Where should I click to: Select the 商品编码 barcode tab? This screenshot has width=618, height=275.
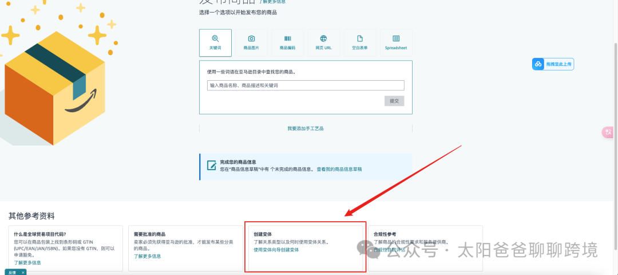click(287, 42)
